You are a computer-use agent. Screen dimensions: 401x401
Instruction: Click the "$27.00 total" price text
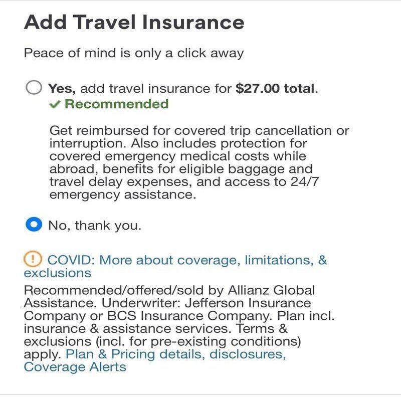[275, 89]
